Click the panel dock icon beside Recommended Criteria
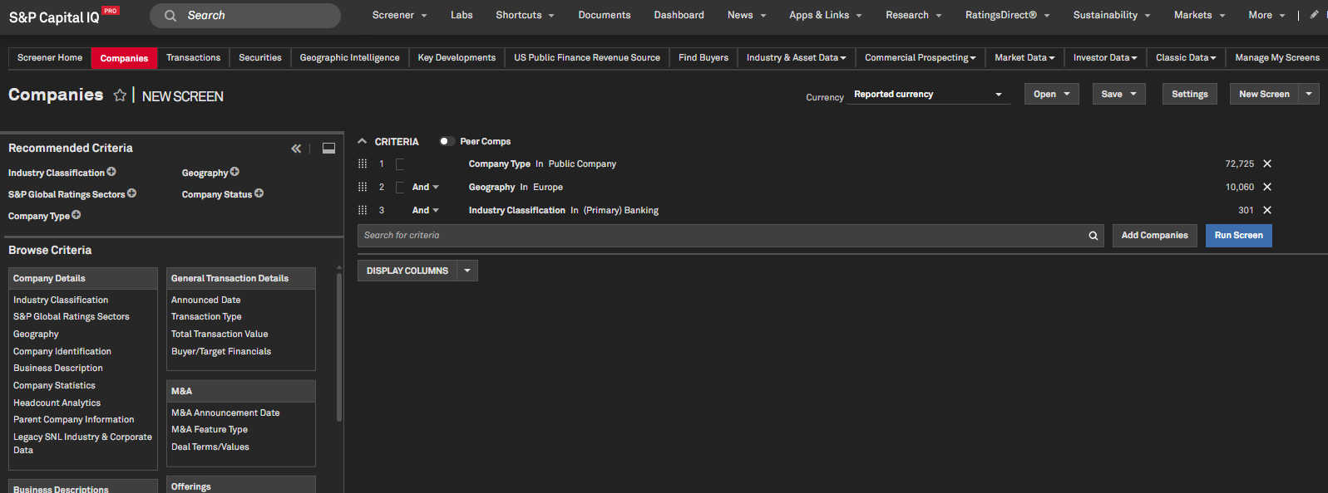Viewport: 1328px width, 493px height. [328, 149]
